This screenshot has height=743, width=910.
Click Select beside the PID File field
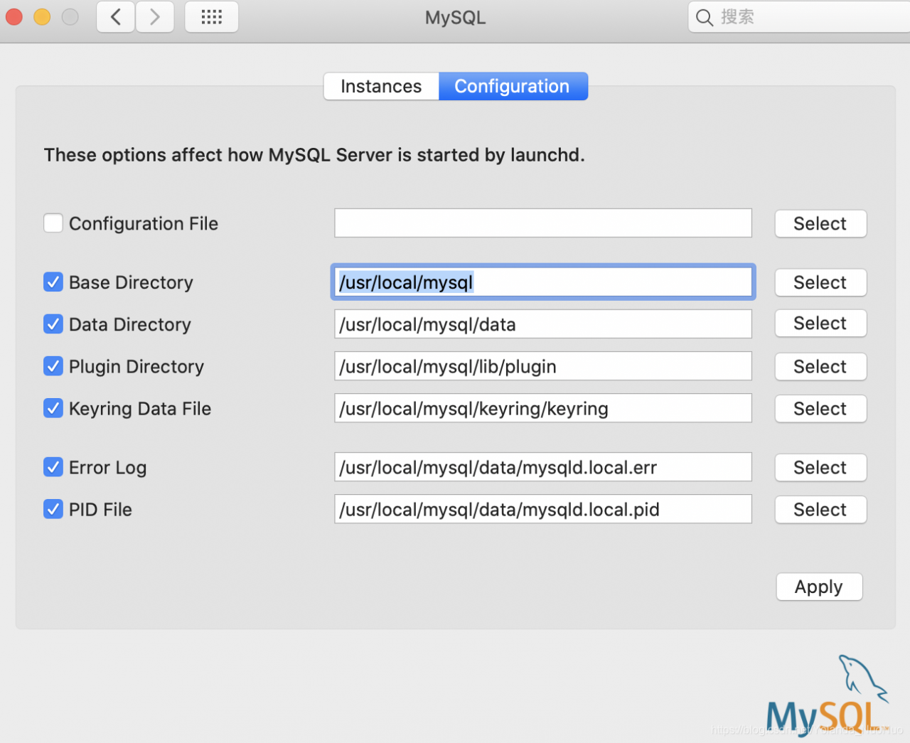coord(820,509)
